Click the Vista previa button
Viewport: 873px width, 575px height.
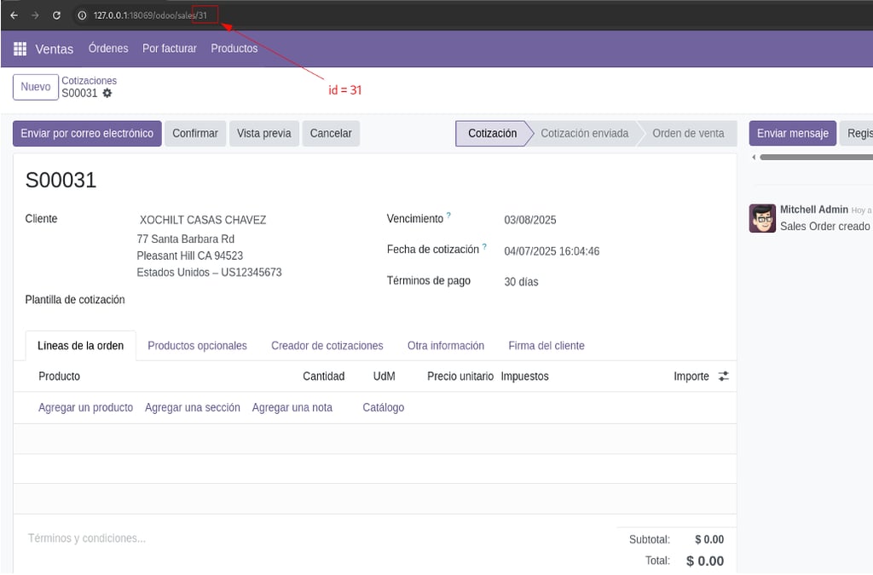[x=264, y=134]
